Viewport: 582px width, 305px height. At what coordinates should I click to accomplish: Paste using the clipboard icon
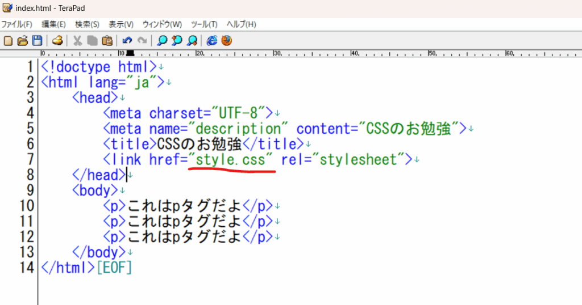tap(107, 41)
